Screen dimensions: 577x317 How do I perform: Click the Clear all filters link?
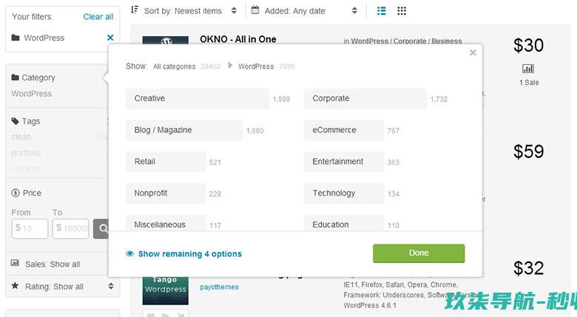(x=98, y=16)
